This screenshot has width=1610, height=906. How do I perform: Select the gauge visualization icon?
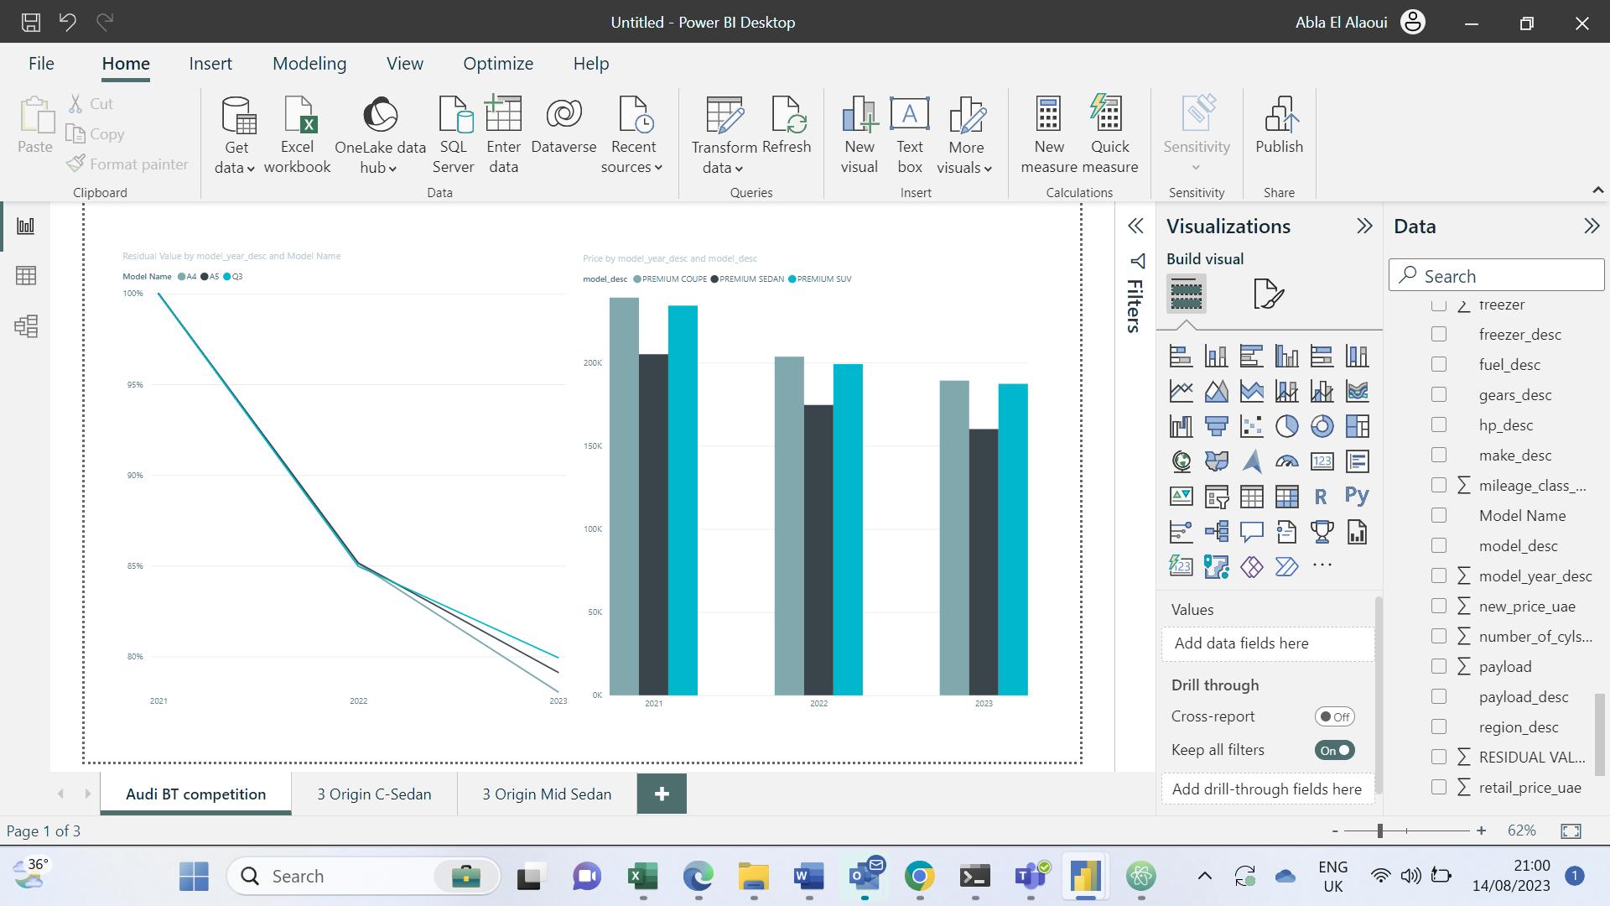1286,461
